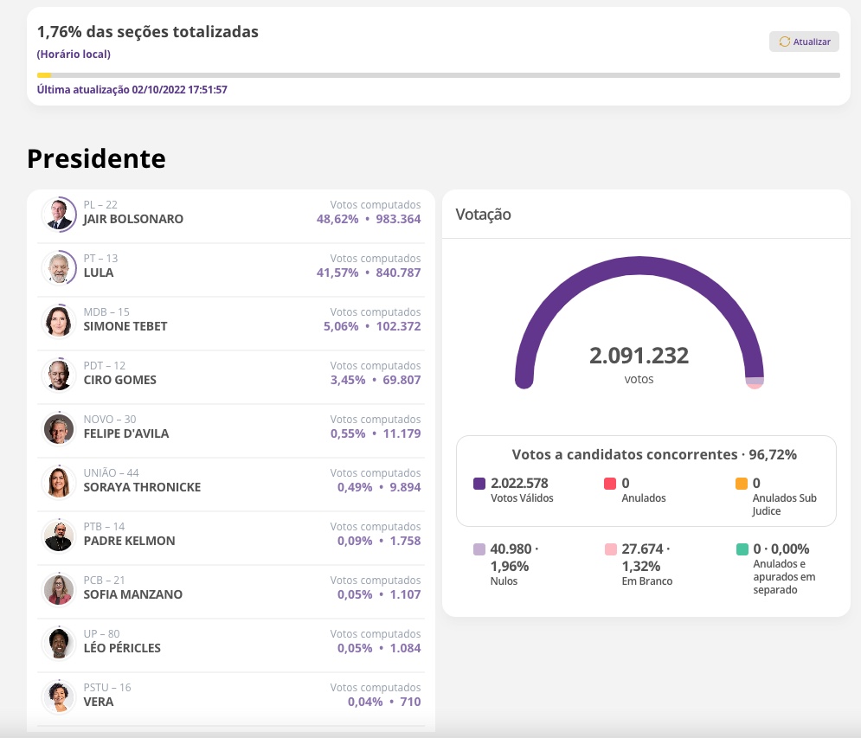
Task: Click the purple Votos Válidos color square
Action: (x=479, y=481)
